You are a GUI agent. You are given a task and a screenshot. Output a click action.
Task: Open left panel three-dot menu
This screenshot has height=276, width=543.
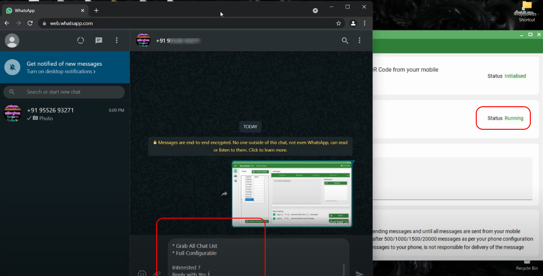(x=117, y=41)
